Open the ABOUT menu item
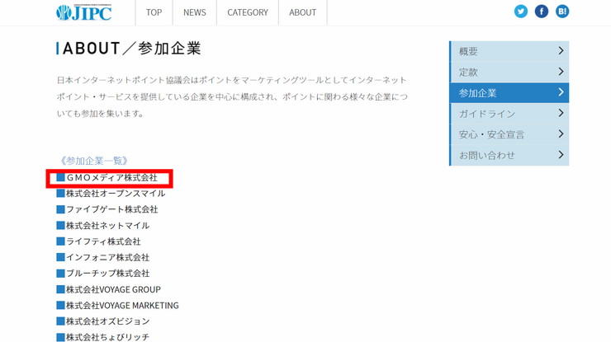The height and width of the screenshot is (342, 611). click(303, 12)
